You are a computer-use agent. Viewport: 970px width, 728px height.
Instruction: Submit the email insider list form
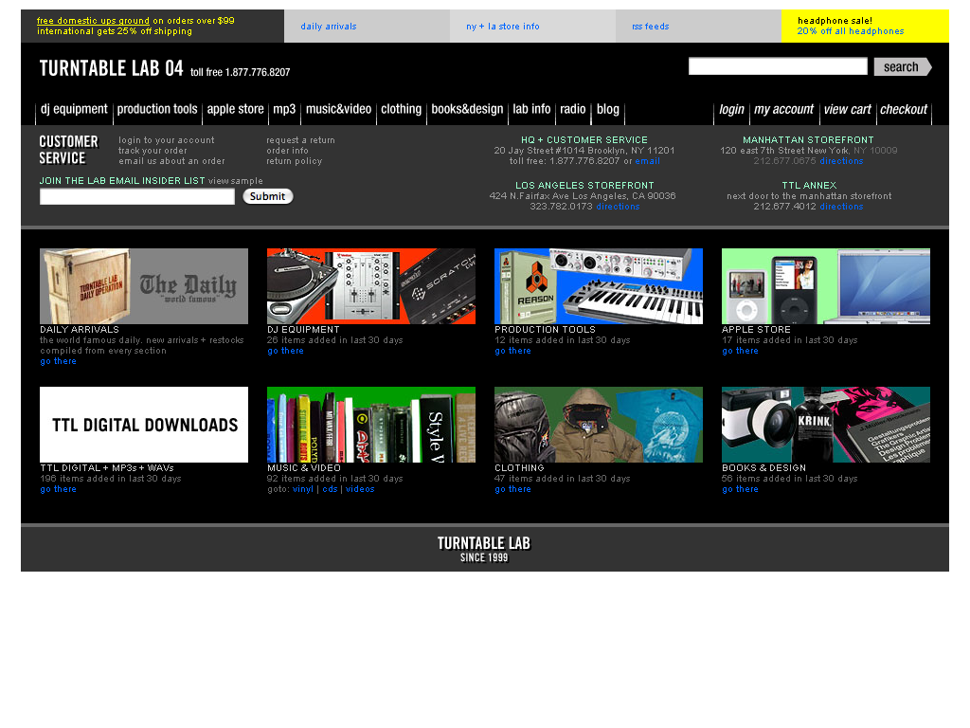[x=267, y=196]
